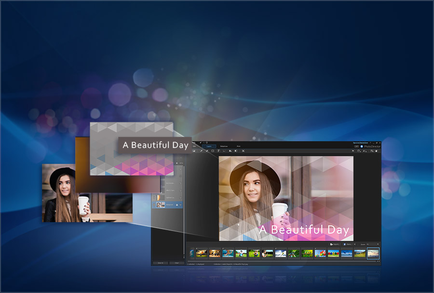Open the Share dropdown arrow

coord(354,244)
